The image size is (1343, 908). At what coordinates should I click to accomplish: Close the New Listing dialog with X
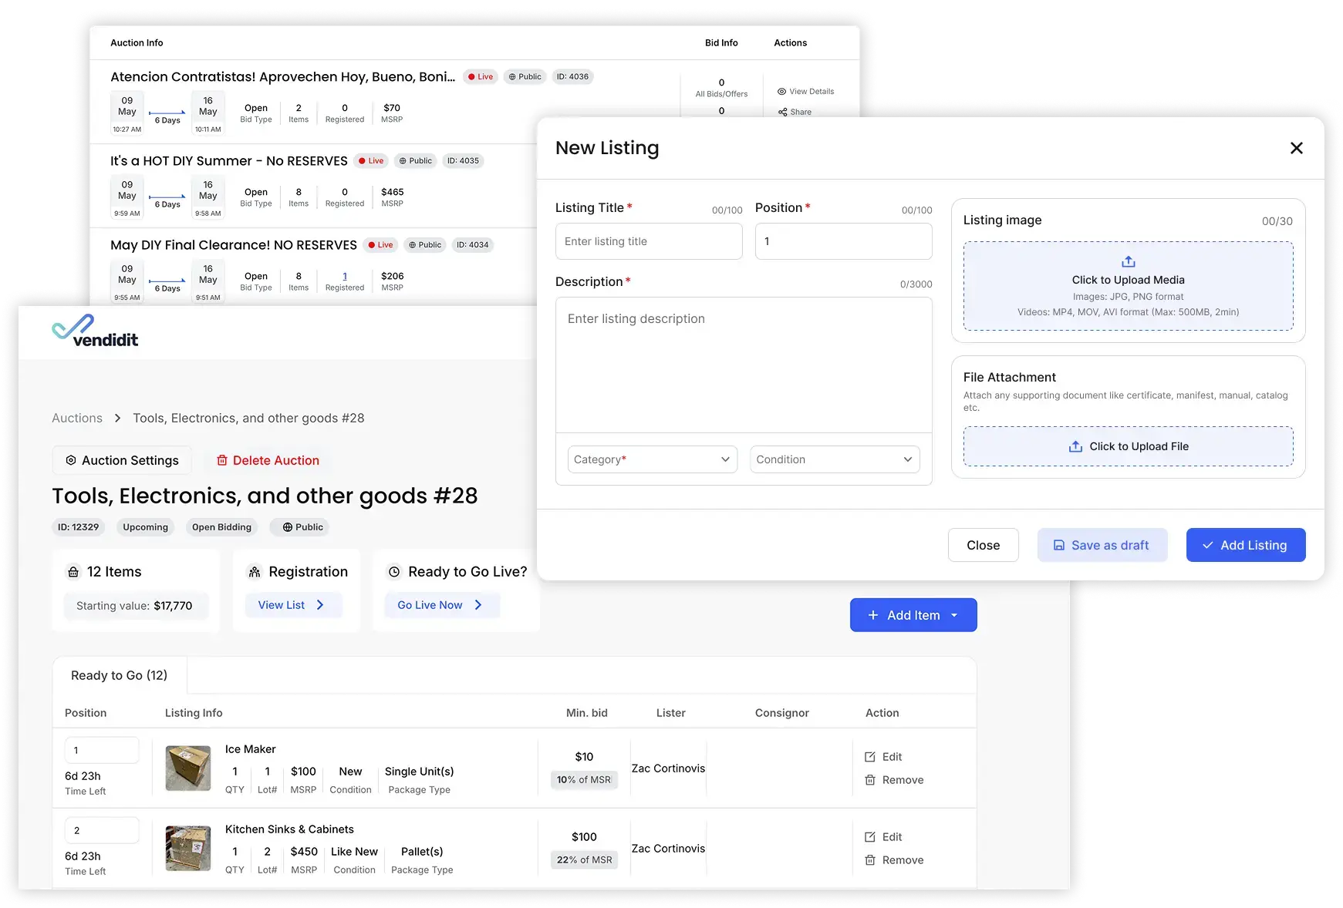point(1296,148)
